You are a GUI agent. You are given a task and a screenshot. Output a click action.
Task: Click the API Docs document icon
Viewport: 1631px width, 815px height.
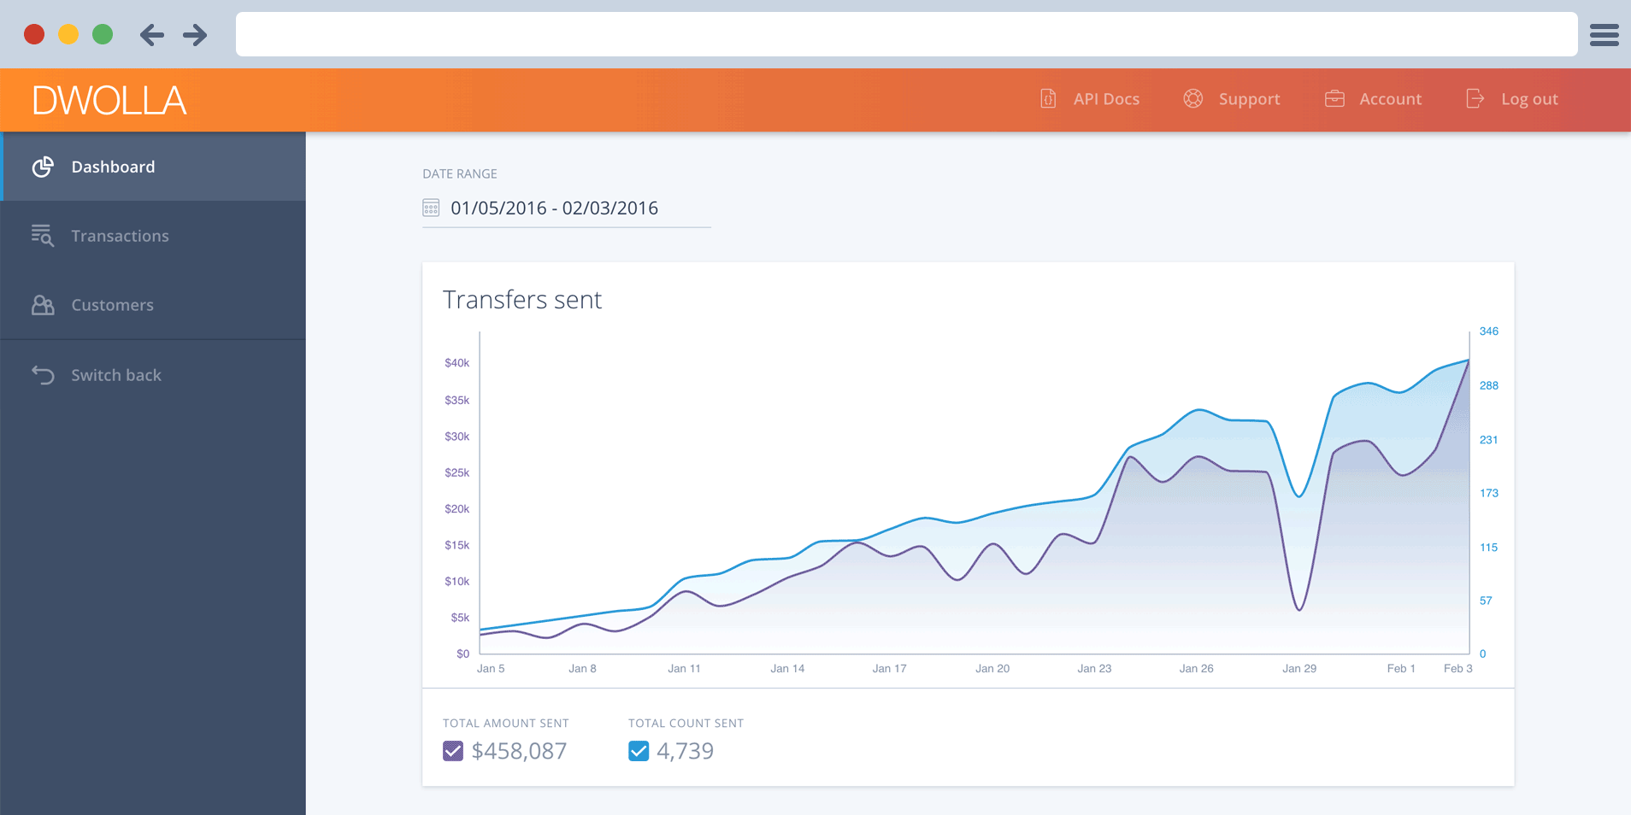click(x=1047, y=98)
